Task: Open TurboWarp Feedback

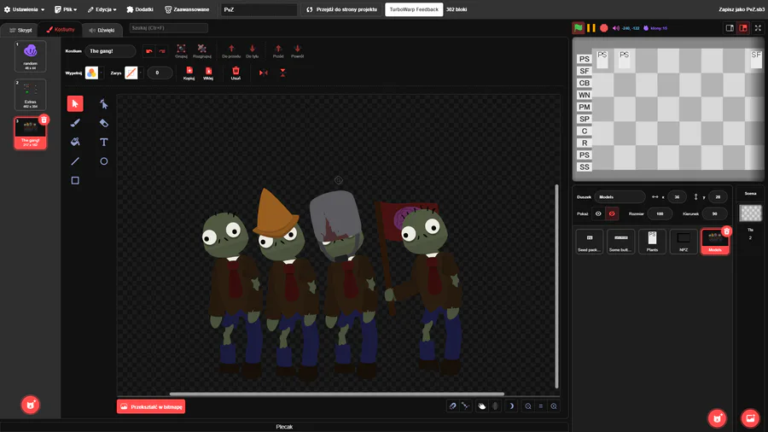Action: pos(414,9)
